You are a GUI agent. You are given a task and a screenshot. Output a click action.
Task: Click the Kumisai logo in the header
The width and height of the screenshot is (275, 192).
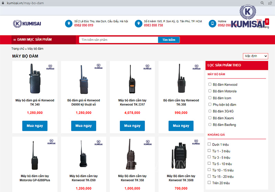click(27, 23)
